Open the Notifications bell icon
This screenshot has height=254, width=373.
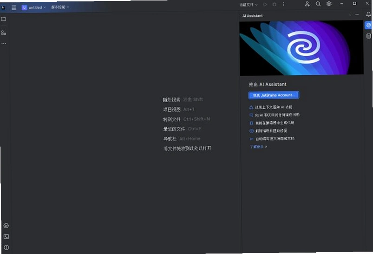368,14
